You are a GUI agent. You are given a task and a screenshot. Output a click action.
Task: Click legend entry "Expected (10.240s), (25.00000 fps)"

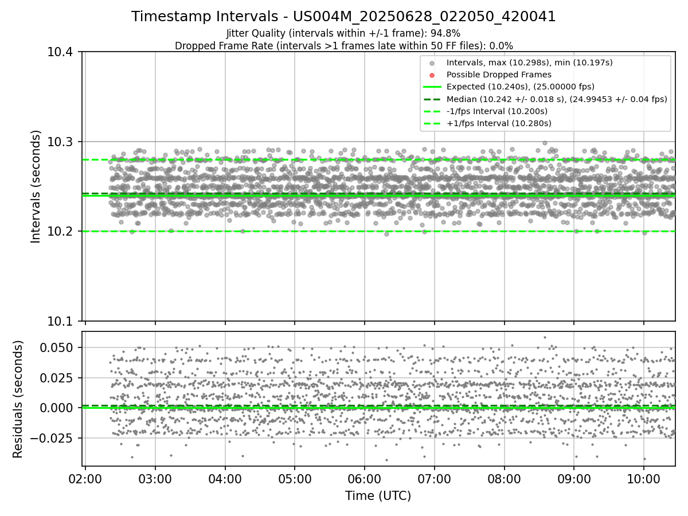(520, 87)
